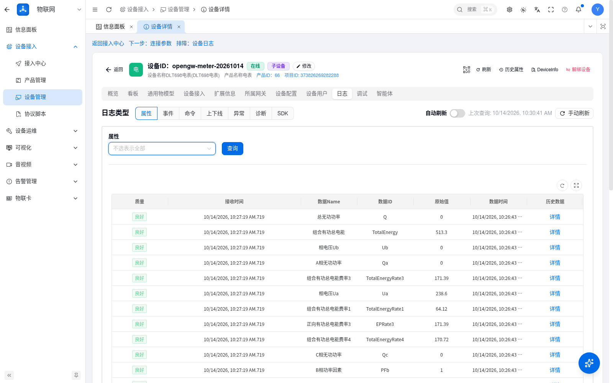Select the 事件 log type
This screenshot has height=383, width=613.
click(168, 113)
